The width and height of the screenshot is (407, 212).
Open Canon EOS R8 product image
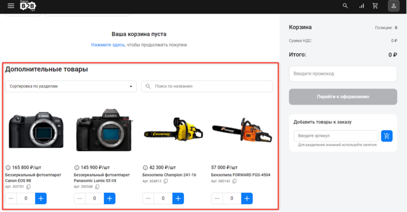tap(36, 130)
